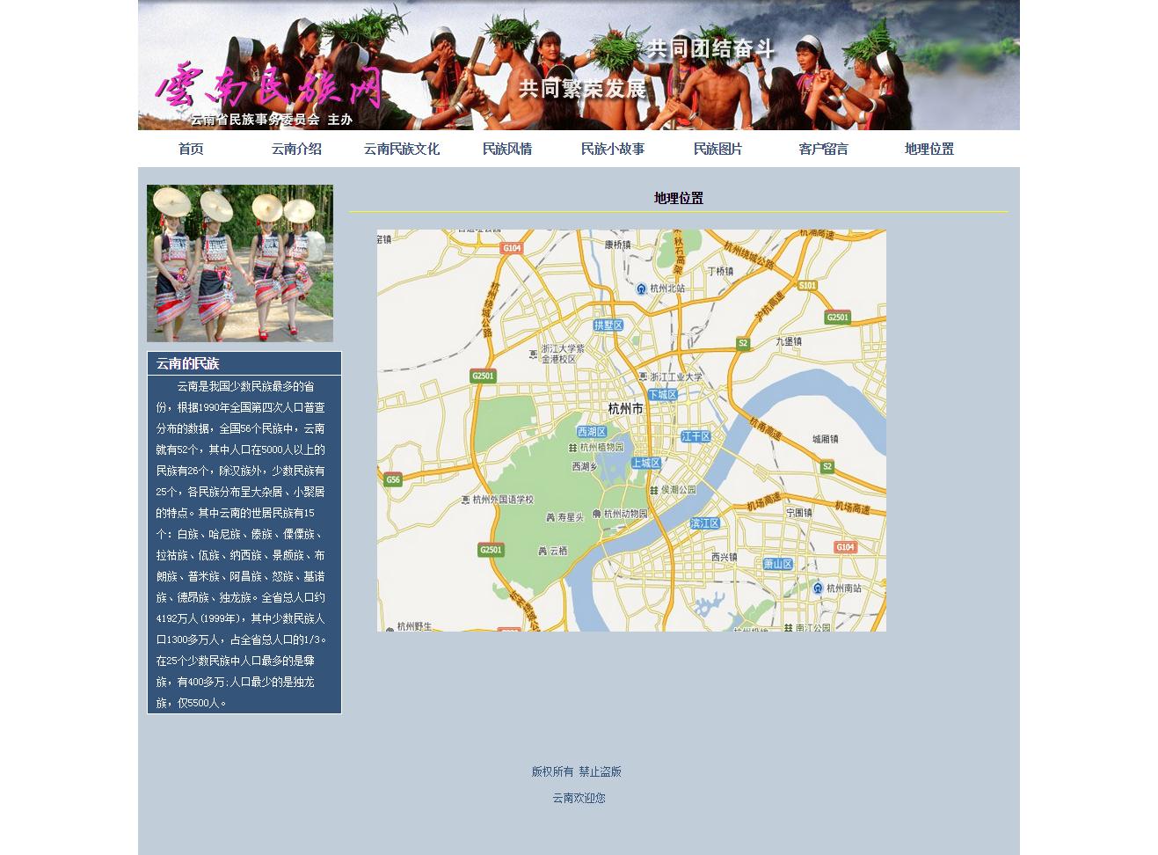This screenshot has width=1158, height=855.
Task: Click the 杭州南站 train station marker
Action: click(x=818, y=588)
